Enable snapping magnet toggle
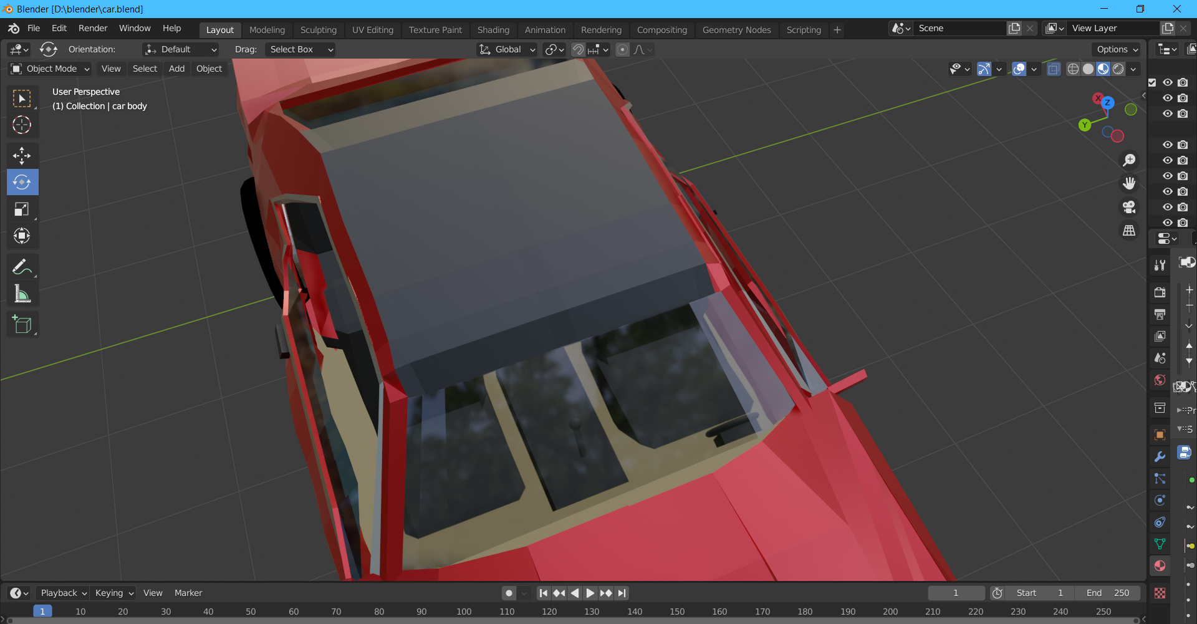 [x=578, y=50]
